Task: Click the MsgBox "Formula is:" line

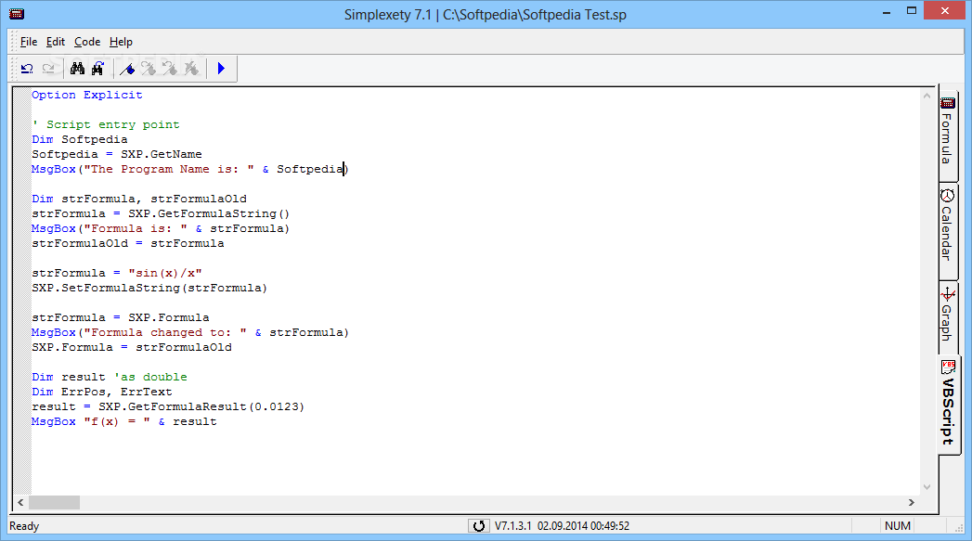Action: pyautogui.click(x=161, y=228)
